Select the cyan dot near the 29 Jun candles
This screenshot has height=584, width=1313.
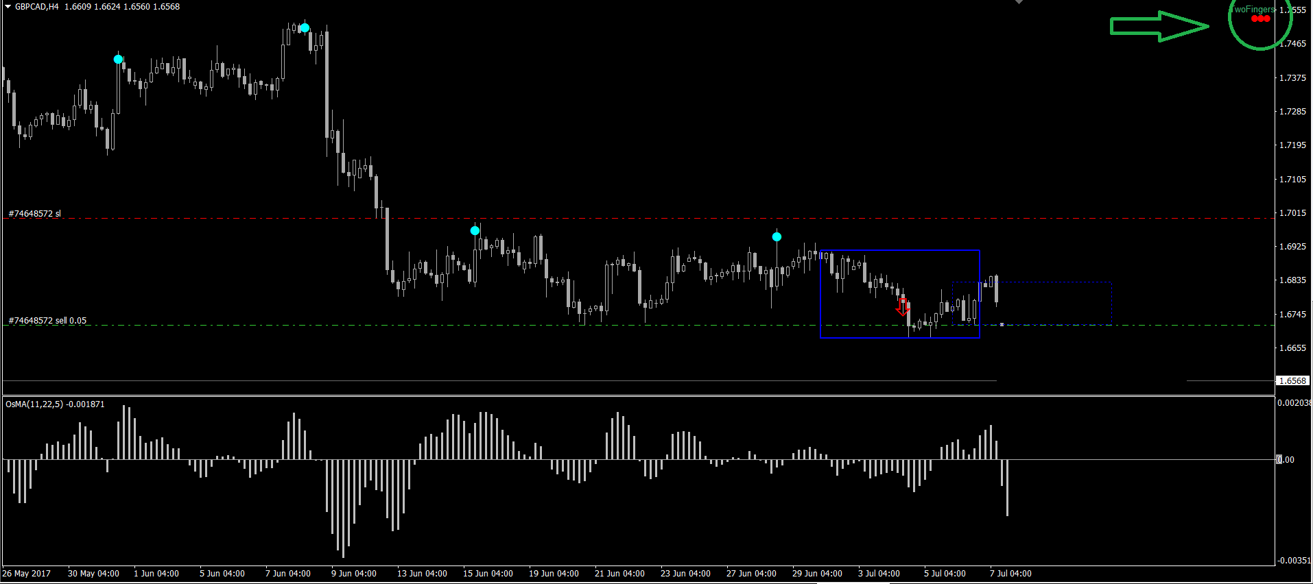pyautogui.click(x=777, y=236)
